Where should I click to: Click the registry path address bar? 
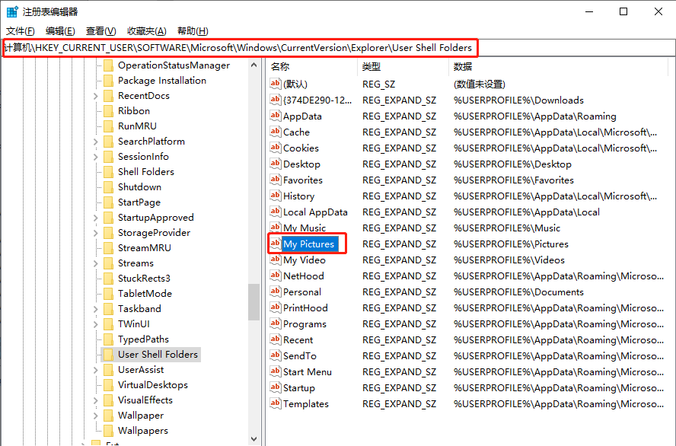click(338, 48)
